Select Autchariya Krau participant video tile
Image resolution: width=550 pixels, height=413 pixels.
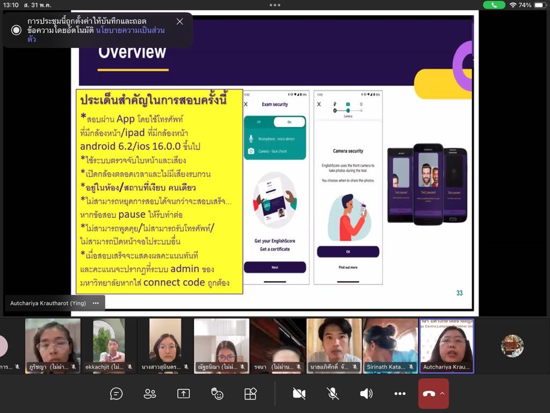click(446, 346)
